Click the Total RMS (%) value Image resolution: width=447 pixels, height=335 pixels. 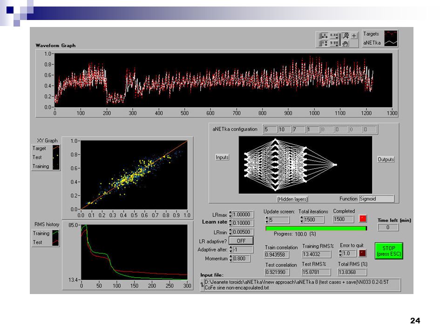pos(352,272)
